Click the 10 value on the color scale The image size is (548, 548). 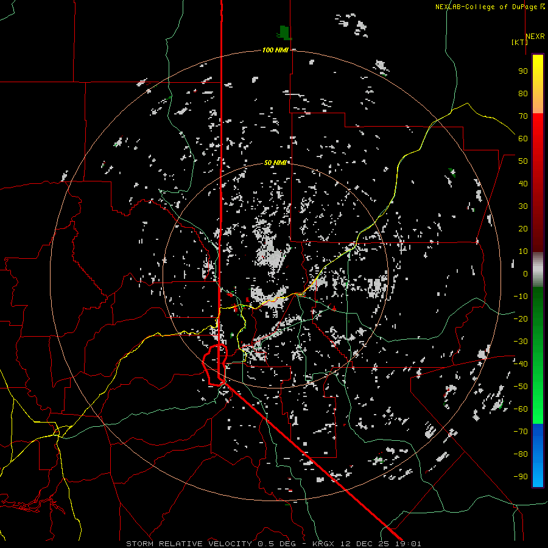(x=523, y=251)
